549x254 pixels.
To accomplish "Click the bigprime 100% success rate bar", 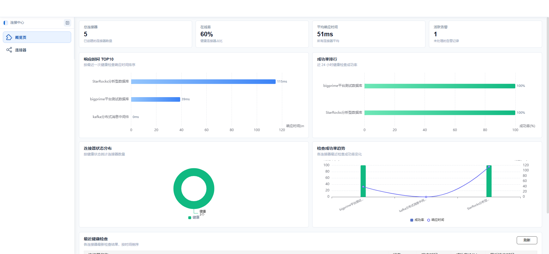I will [440, 86].
